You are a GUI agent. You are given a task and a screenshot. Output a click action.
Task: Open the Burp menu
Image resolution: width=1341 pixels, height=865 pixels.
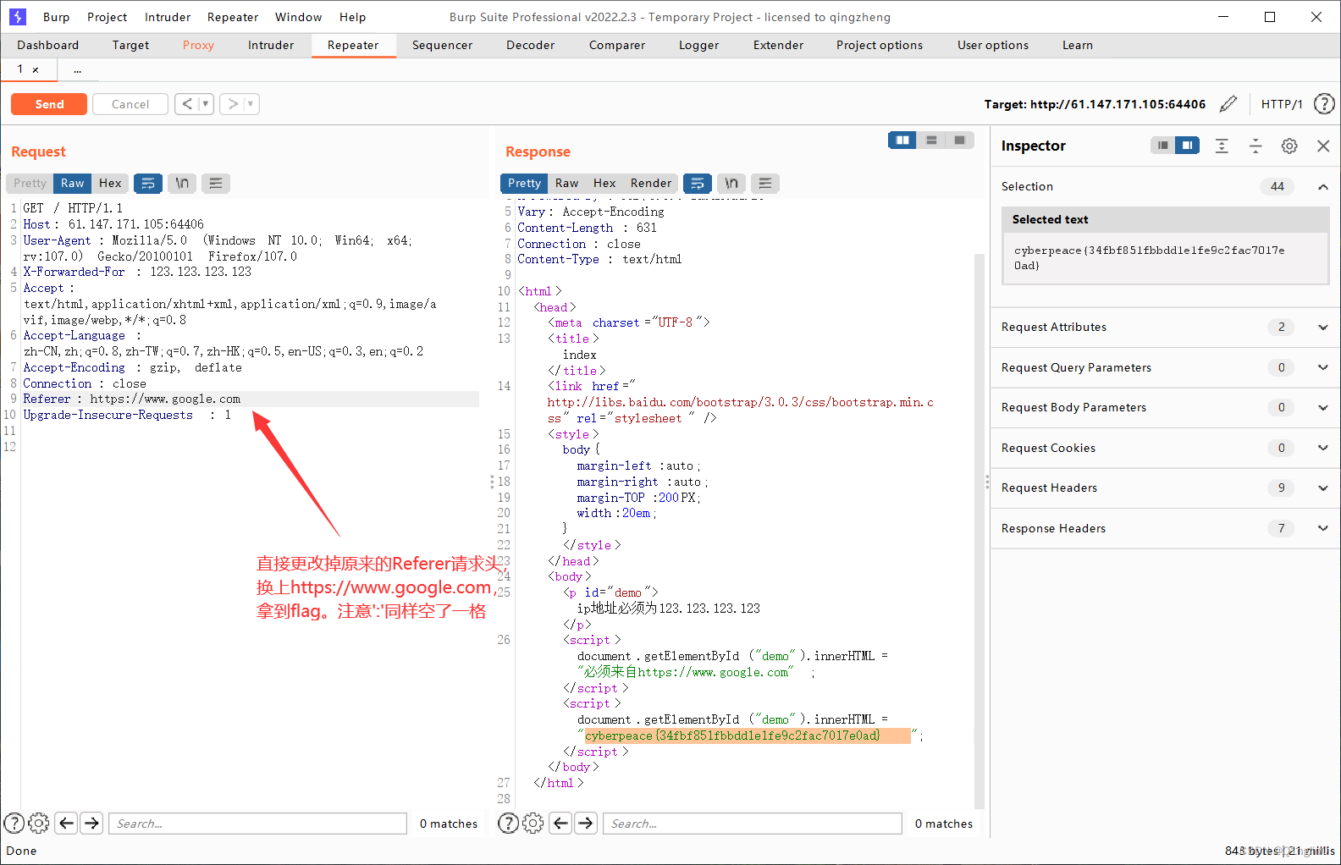[x=57, y=17]
